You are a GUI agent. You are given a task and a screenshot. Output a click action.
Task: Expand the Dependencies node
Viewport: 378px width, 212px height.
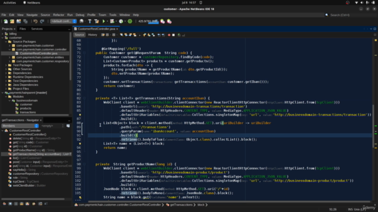6,73
